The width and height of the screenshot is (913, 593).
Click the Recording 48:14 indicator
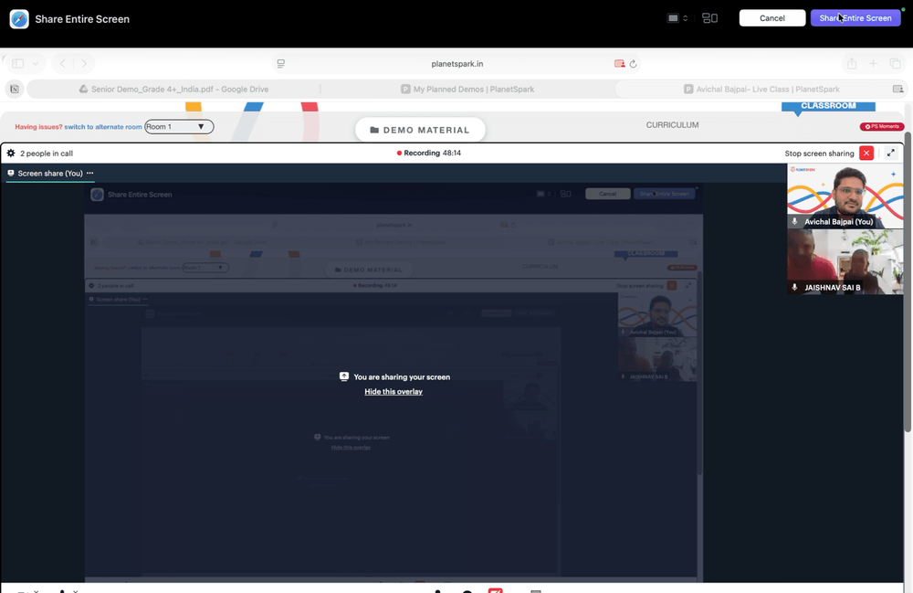pos(428,153)
